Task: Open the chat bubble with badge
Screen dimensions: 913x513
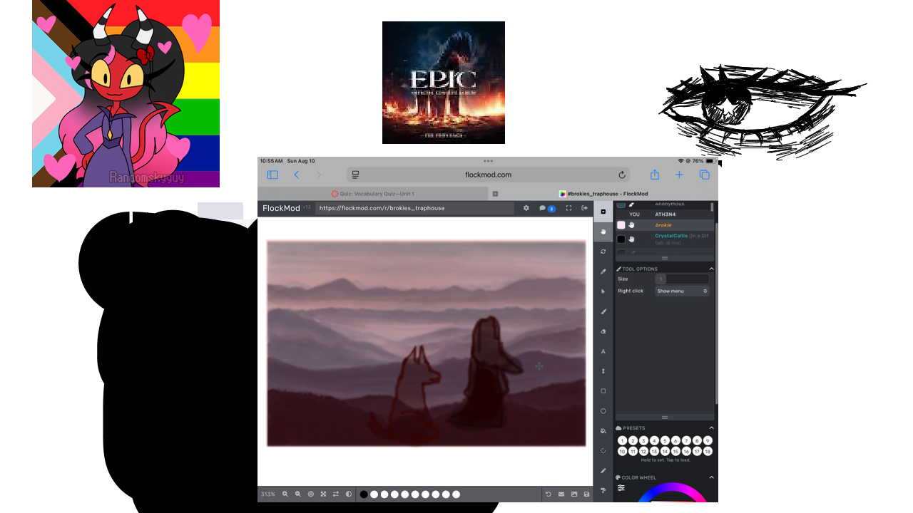Action: (547, 208)
